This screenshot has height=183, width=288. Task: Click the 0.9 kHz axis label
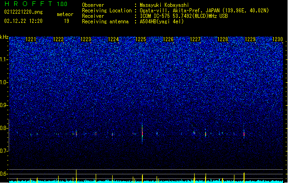(4, 105)
